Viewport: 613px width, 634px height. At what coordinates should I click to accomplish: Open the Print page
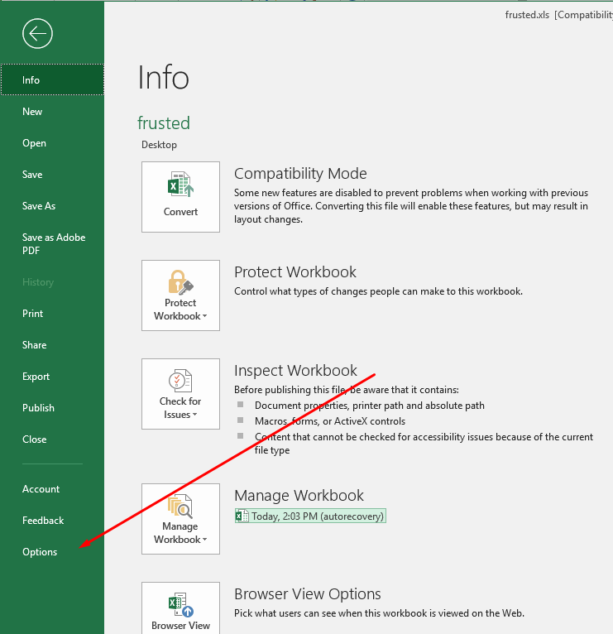(x=52, y=314)
